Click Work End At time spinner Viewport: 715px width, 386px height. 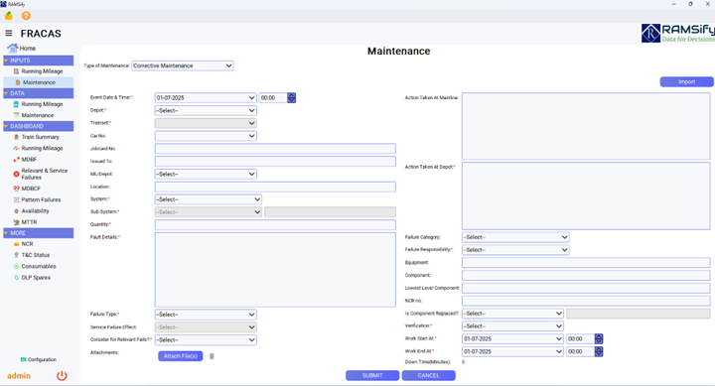[599, 352]
